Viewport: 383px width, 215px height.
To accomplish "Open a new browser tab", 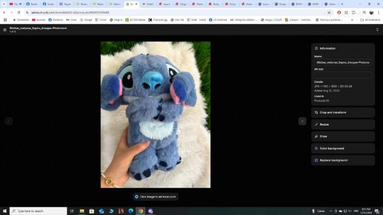I will pyautogui.click(x=342, y=4).
